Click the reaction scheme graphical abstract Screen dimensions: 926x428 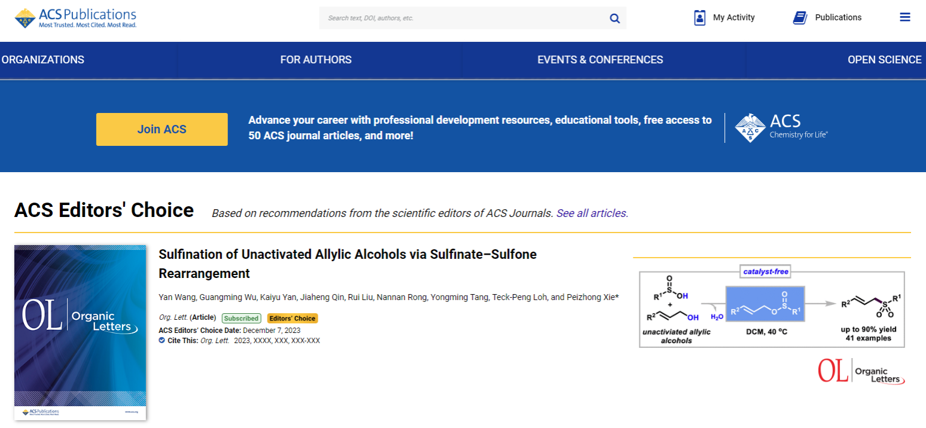772,308
